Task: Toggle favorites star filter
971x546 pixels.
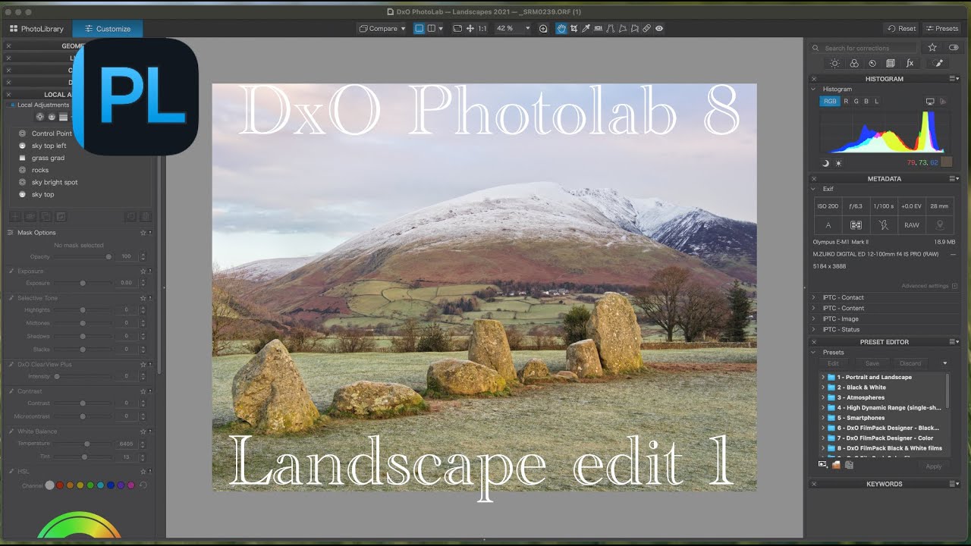Action: (x=932, y=47)
